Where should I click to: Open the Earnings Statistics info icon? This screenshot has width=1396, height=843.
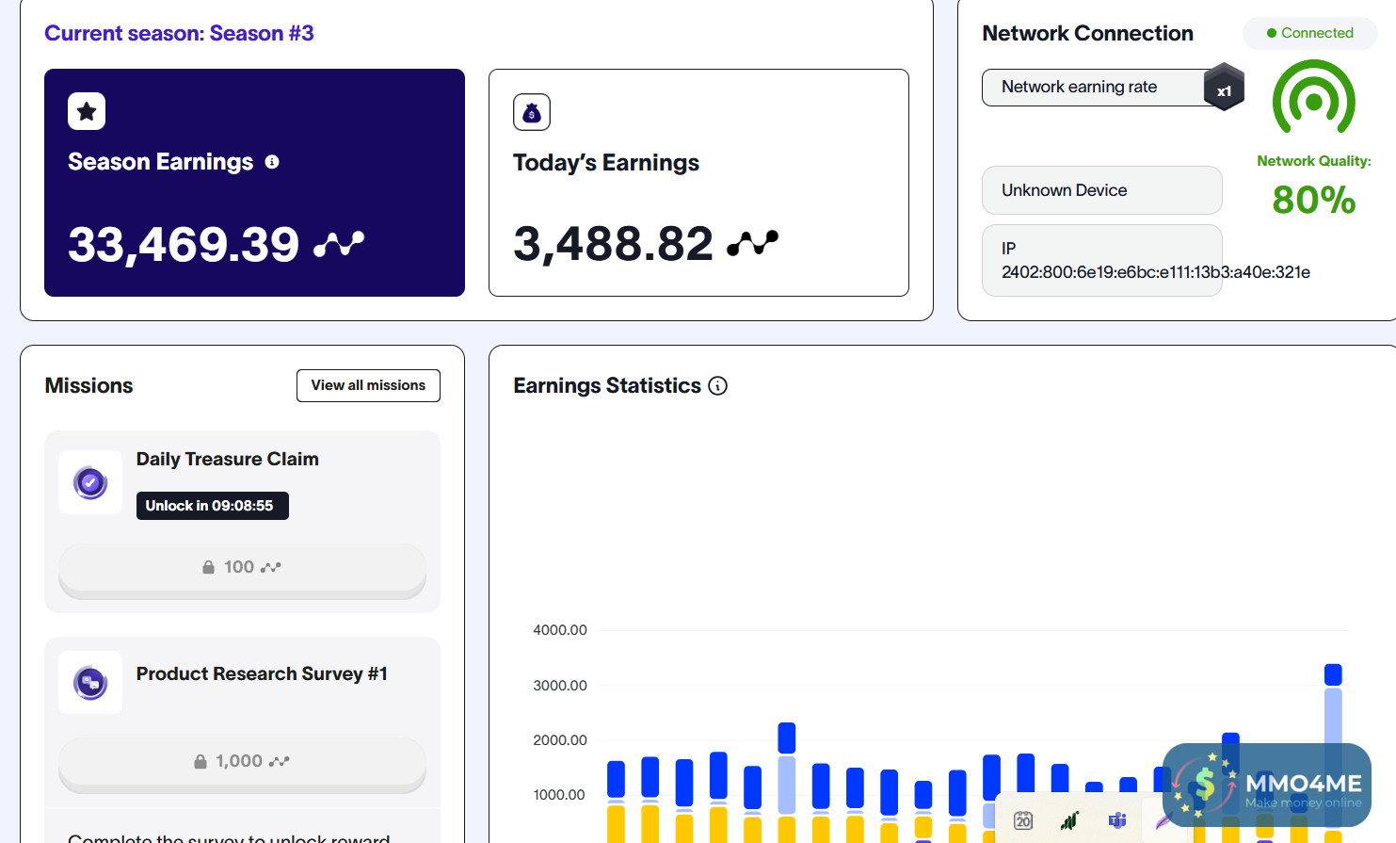click(x=718, y=386)
